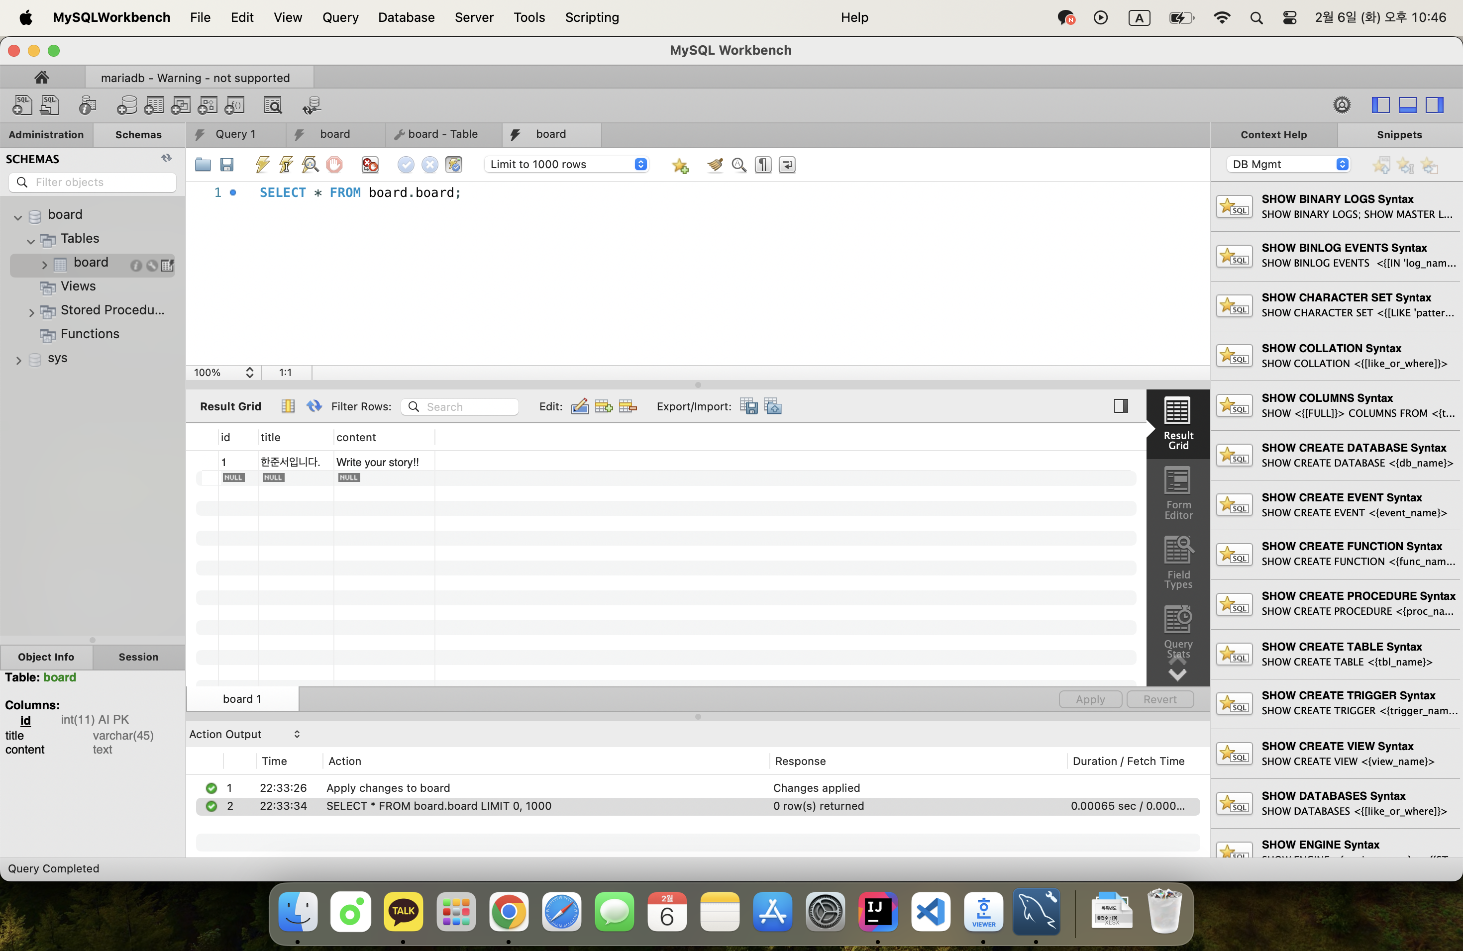Click the refresh schemas icon

coord(167,159)
